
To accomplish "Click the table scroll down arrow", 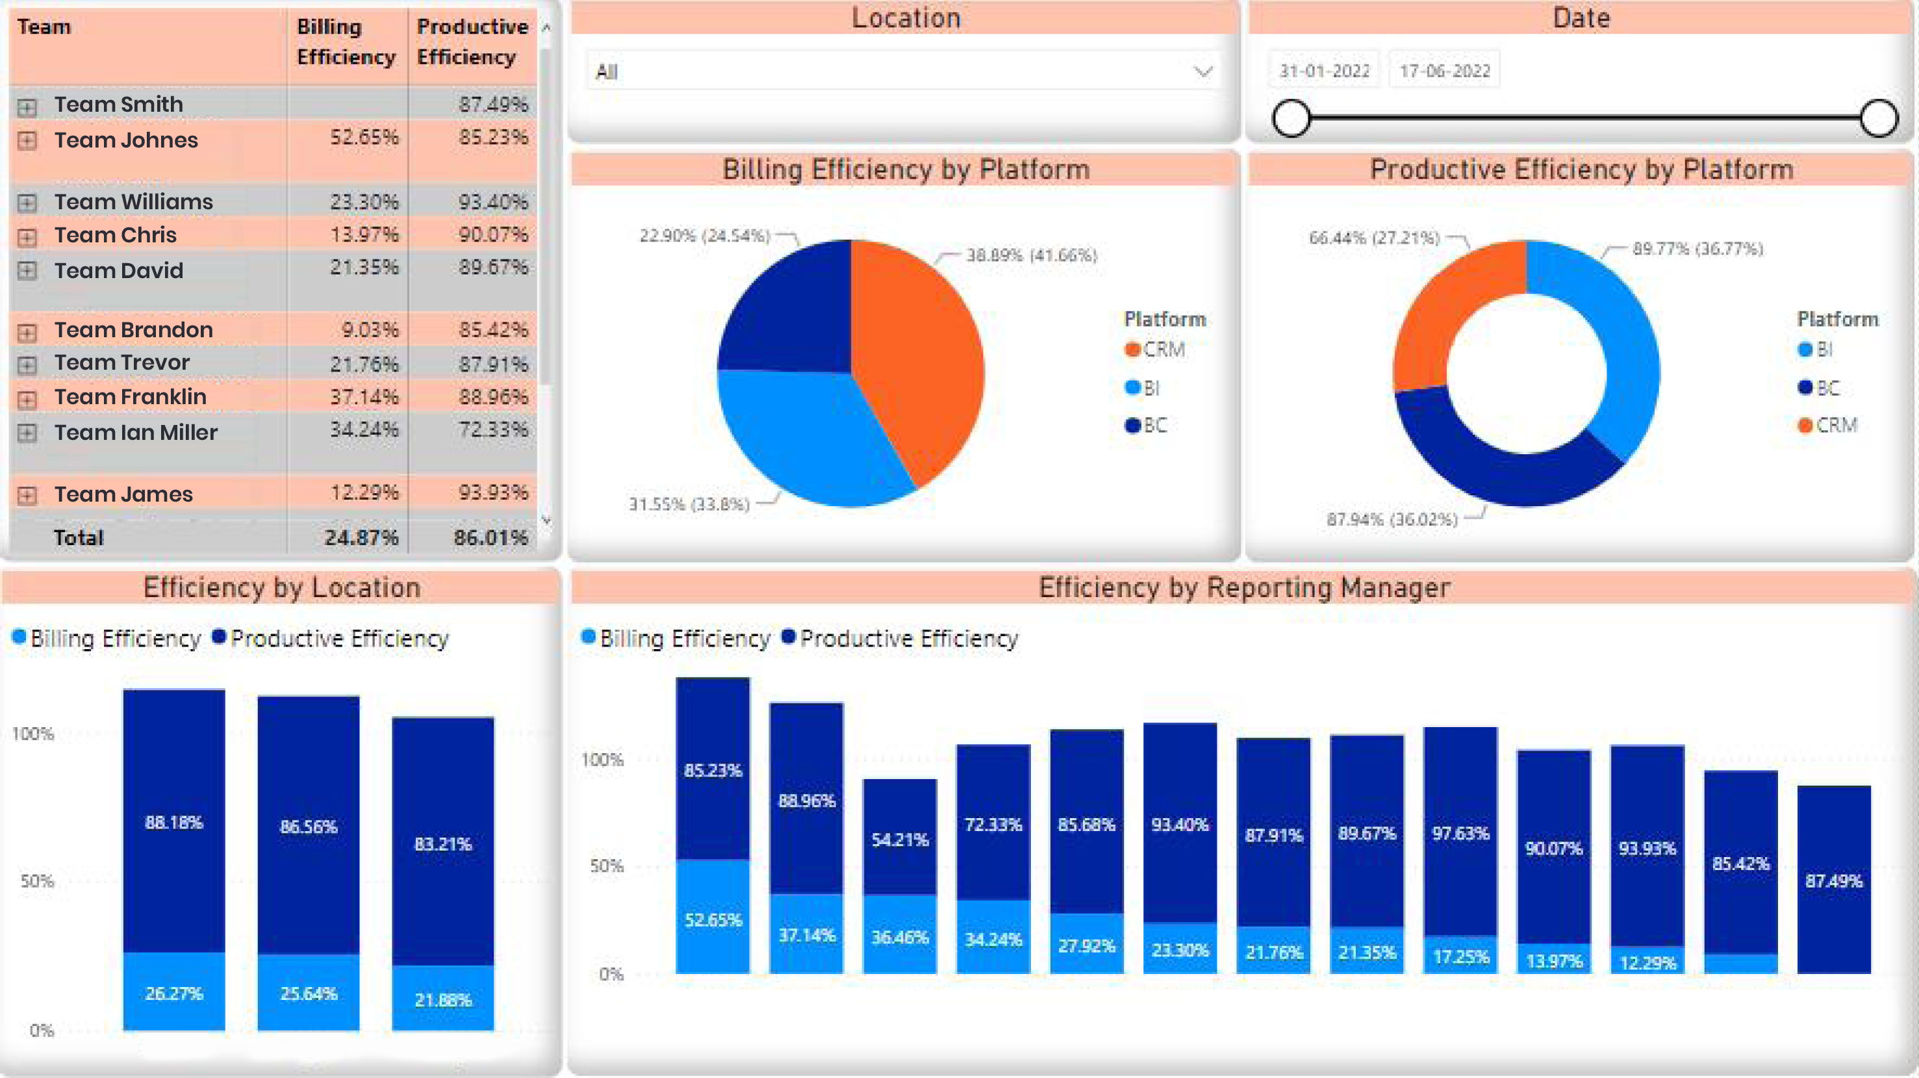I will click(x=546, y=519).
